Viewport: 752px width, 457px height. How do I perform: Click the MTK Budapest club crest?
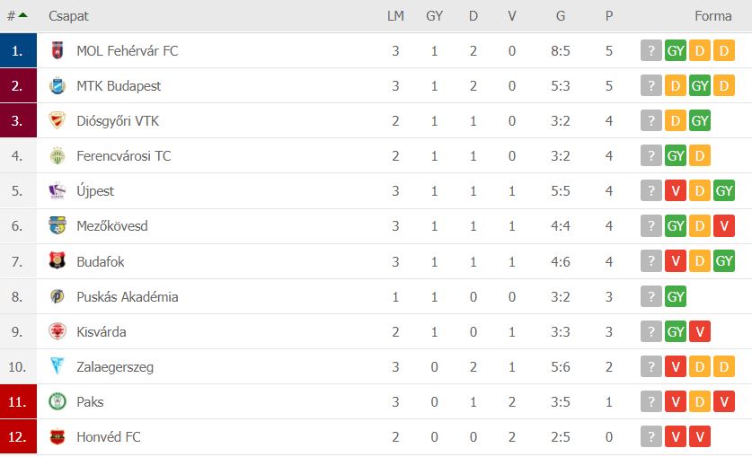58,86
